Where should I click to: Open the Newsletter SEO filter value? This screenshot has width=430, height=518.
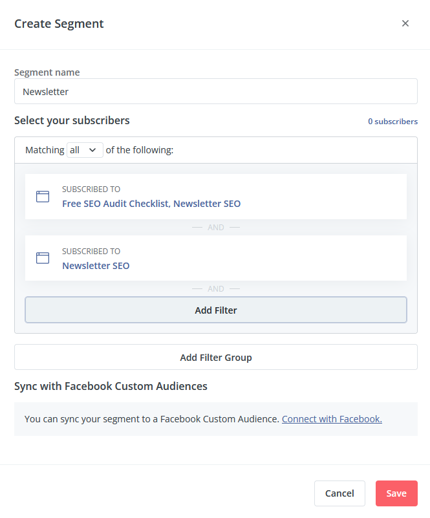[96, 266]
